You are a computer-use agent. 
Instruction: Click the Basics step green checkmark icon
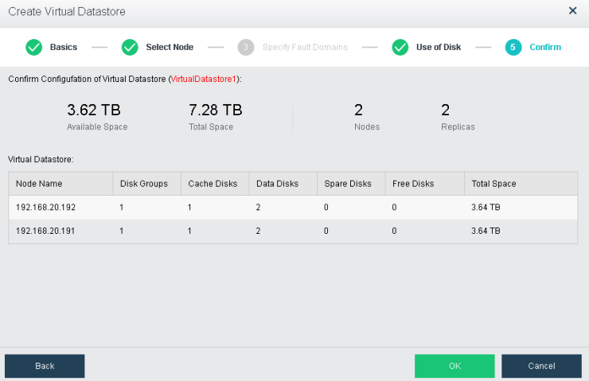click(34, 48)
